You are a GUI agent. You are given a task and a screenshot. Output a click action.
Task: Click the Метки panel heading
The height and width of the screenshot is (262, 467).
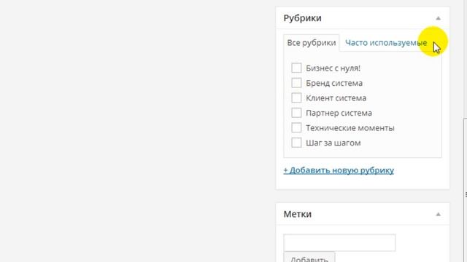pos(297,214)
